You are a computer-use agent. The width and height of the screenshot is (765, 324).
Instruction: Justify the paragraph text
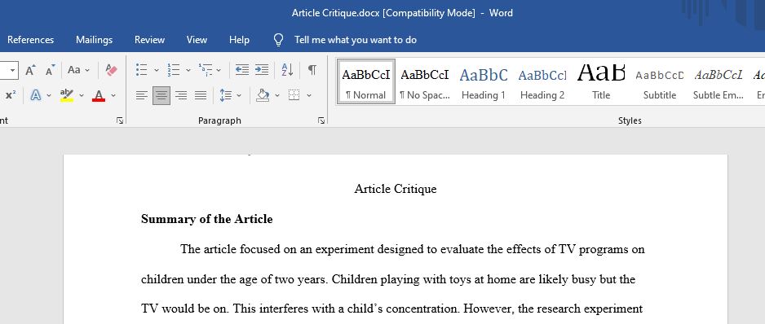(201, 95)
